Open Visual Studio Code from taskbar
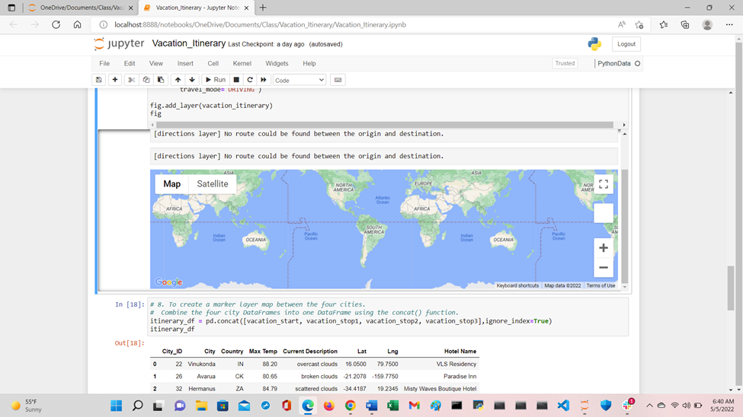Viewport: 743px width, 417px height. point(563,406)
